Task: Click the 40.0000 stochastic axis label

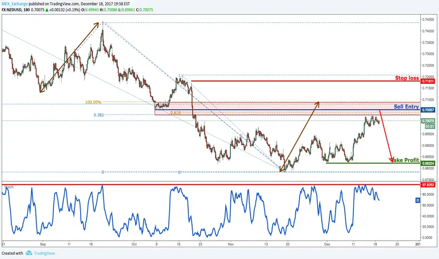Action: pos(428,216)
